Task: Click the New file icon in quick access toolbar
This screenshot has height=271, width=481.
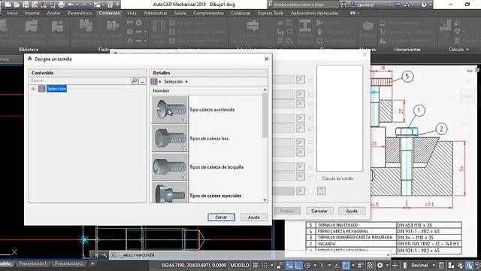Action: [x=8, y=5]
